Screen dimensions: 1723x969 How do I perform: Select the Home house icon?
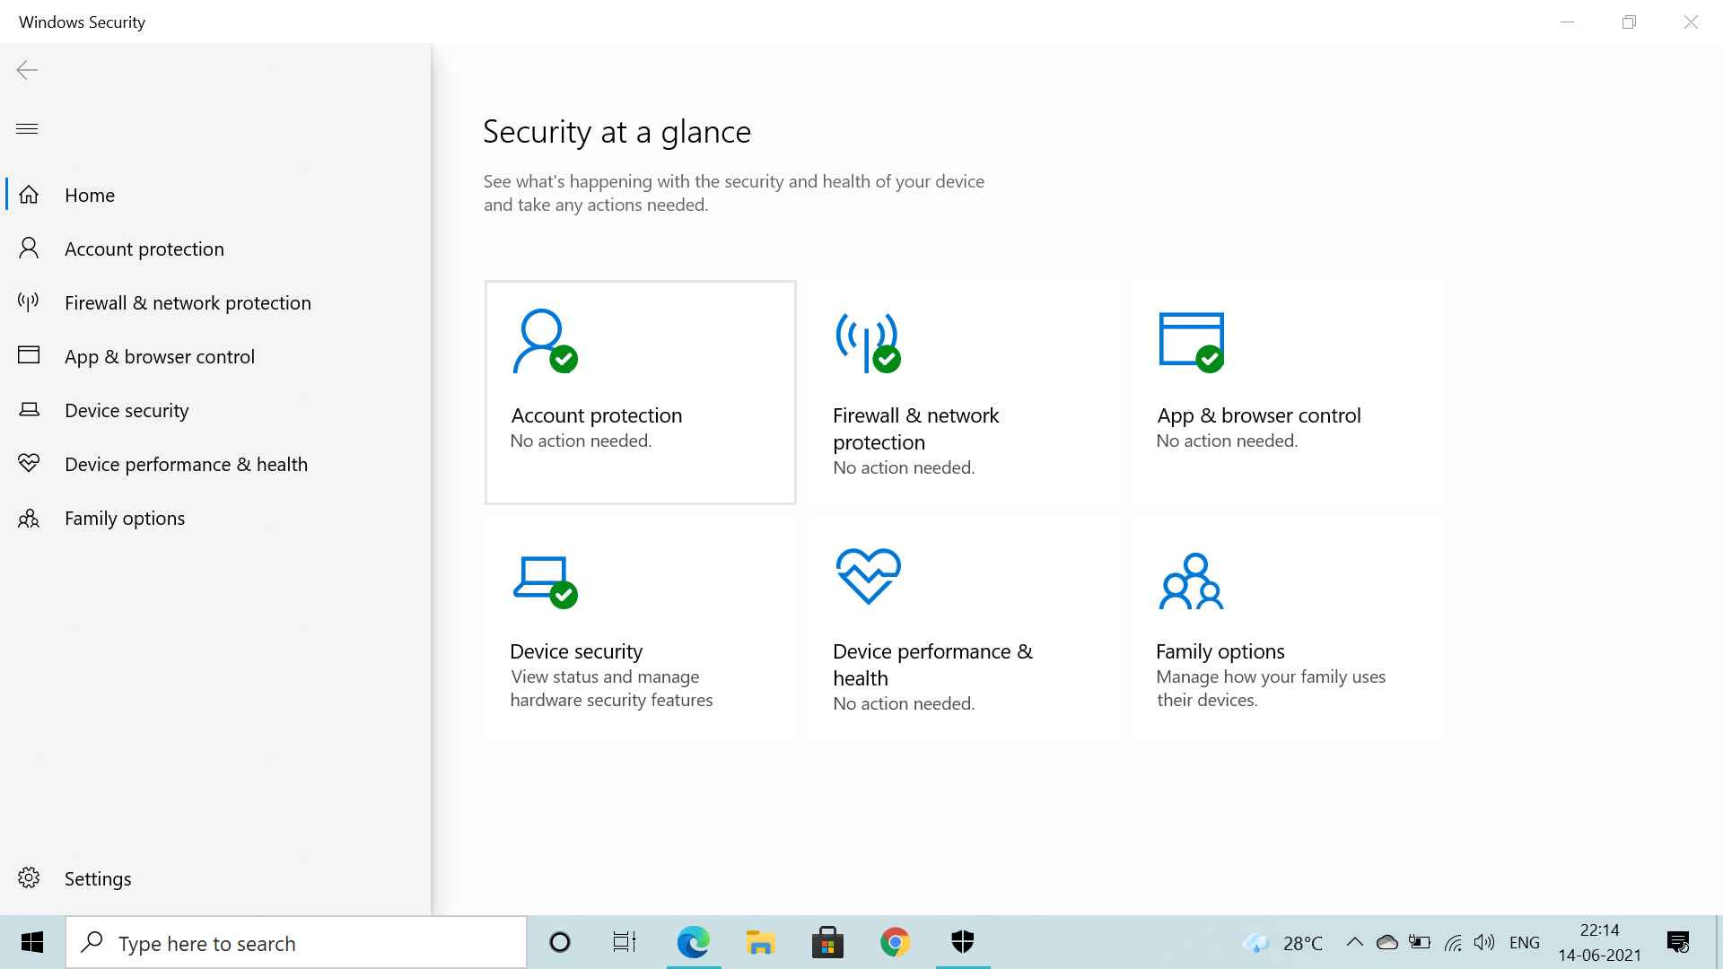(x=29, y=195)
